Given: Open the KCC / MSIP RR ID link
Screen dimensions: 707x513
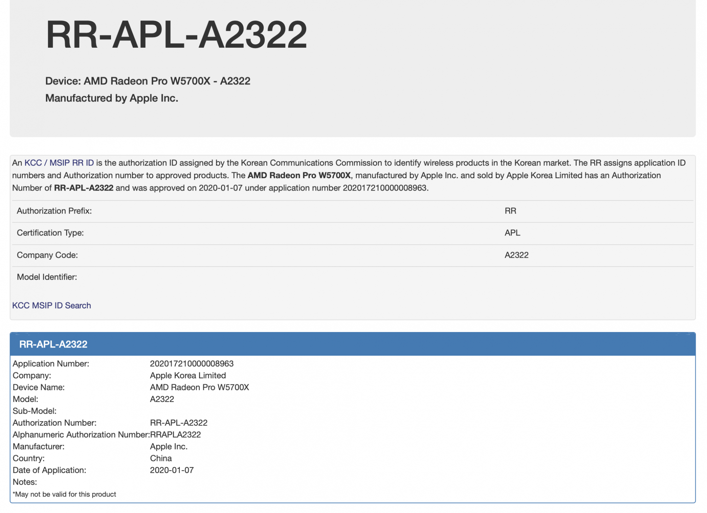Looking at the screenshot, I should [x=59, y=163].
